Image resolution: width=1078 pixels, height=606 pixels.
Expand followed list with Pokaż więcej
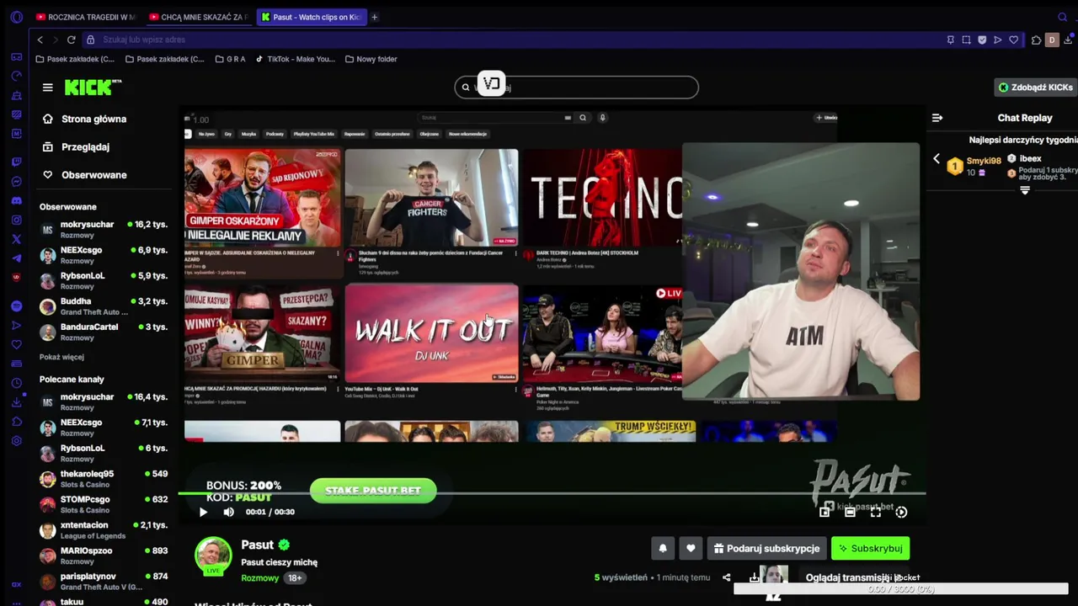(61, 357)
